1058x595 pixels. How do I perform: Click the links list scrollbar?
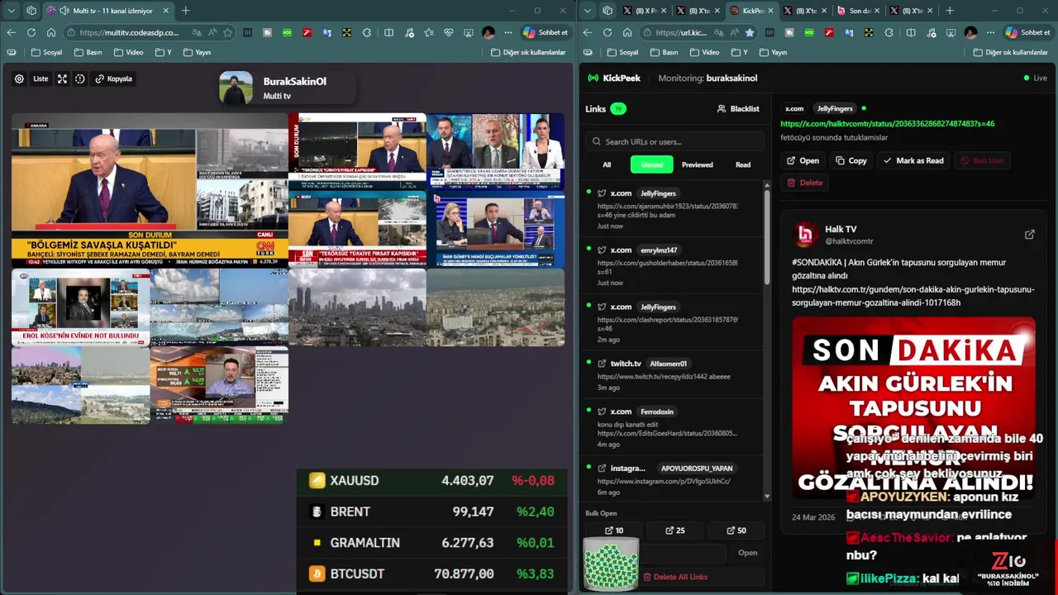(767, 240)
